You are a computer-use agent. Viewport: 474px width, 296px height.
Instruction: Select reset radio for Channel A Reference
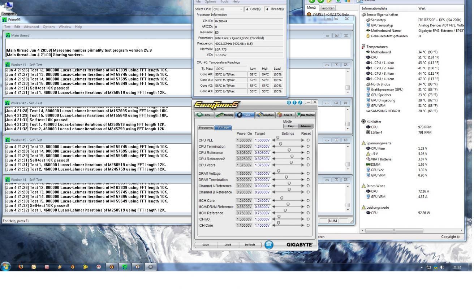click(x=308, y=186)
